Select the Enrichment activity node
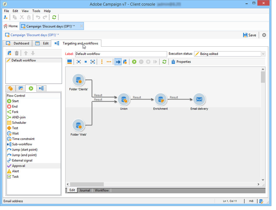This screenshot has width=276, height=210. 160,99
